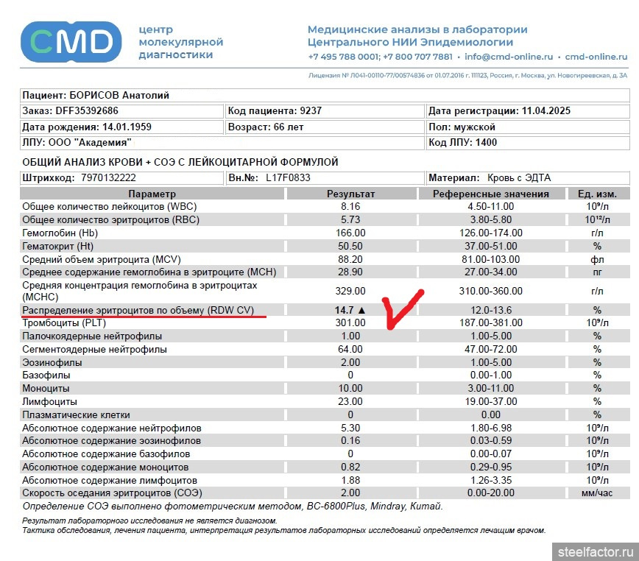
Task: Click the 'ЛПУ: ООО "Академия"' cell
Action: tap(222, 143)
